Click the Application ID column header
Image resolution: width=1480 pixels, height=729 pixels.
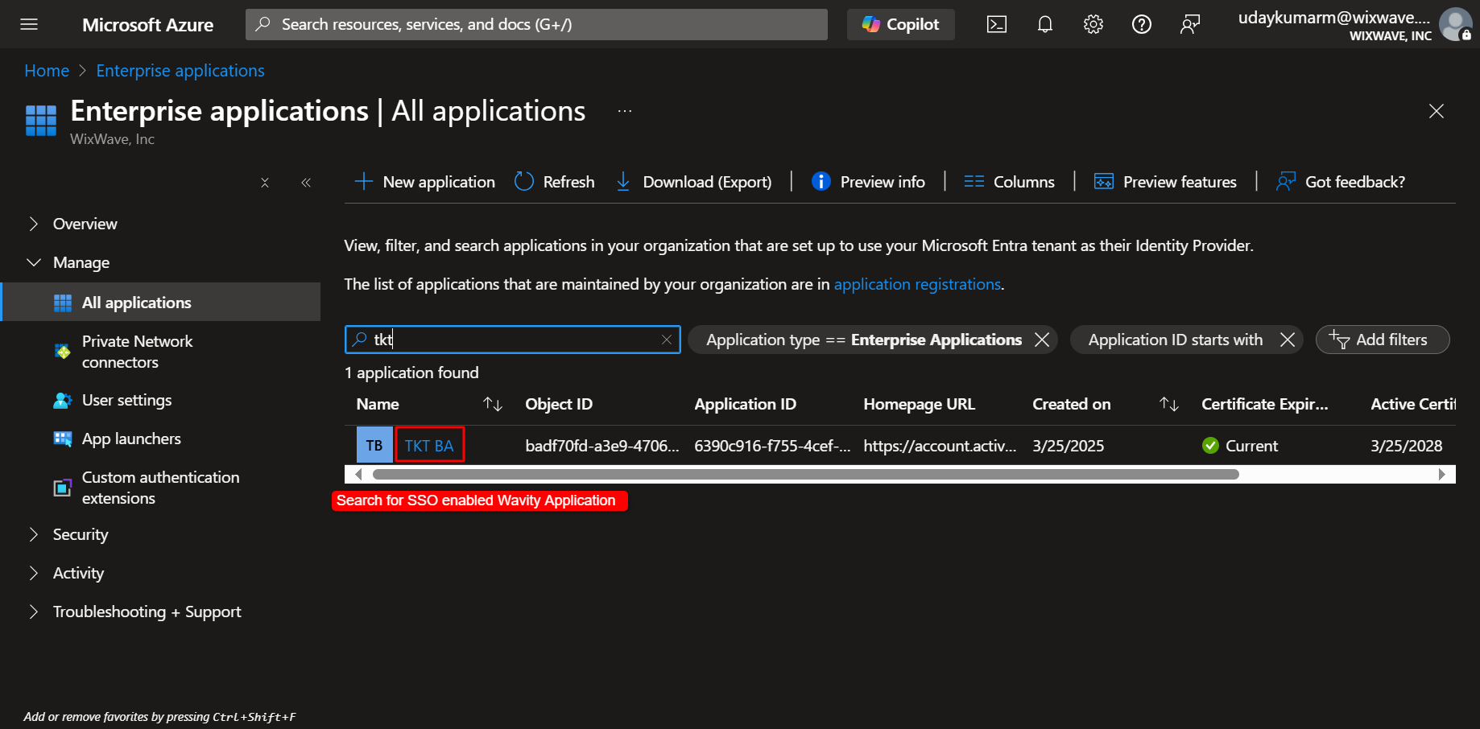pos(745,404)
